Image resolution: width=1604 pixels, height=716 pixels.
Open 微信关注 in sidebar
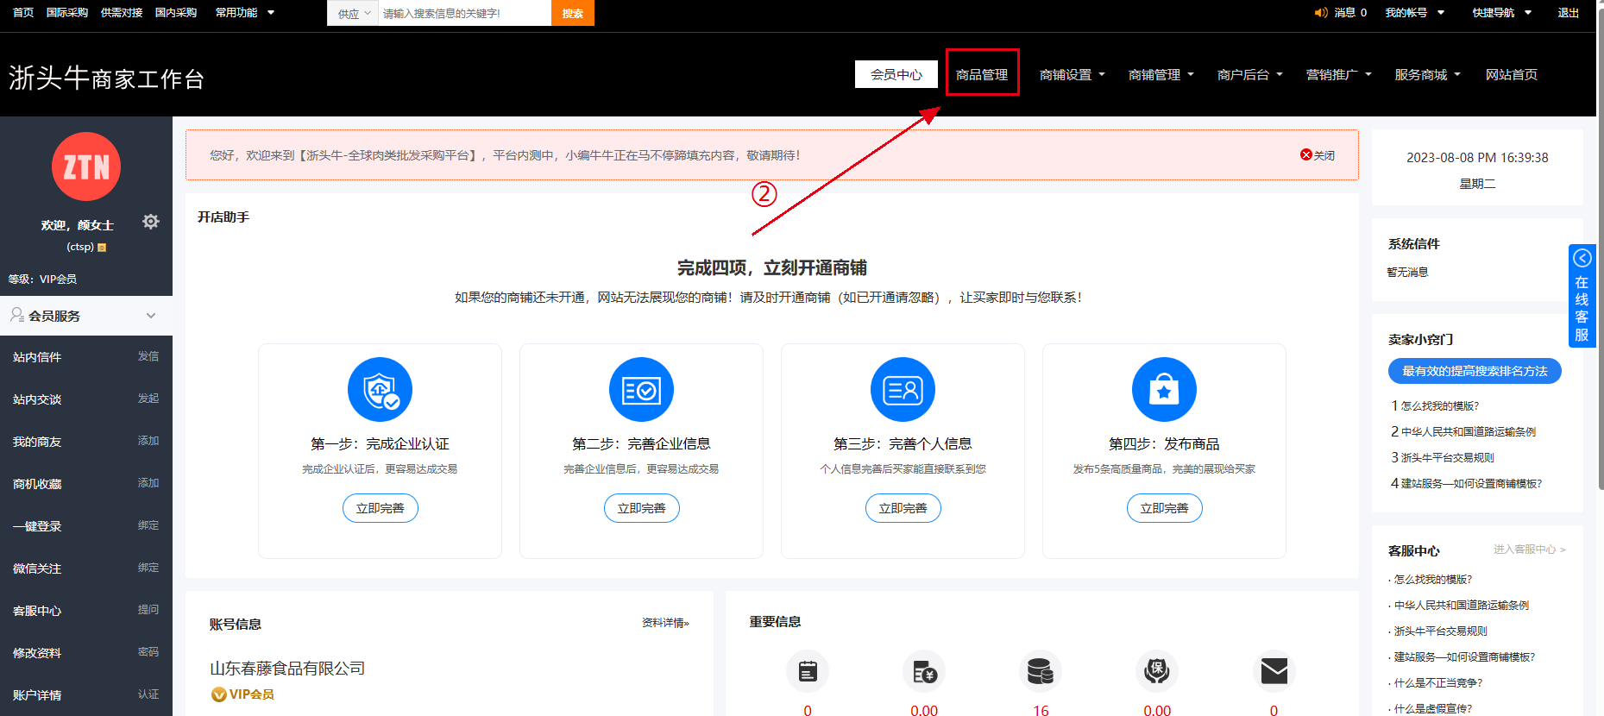37,568
